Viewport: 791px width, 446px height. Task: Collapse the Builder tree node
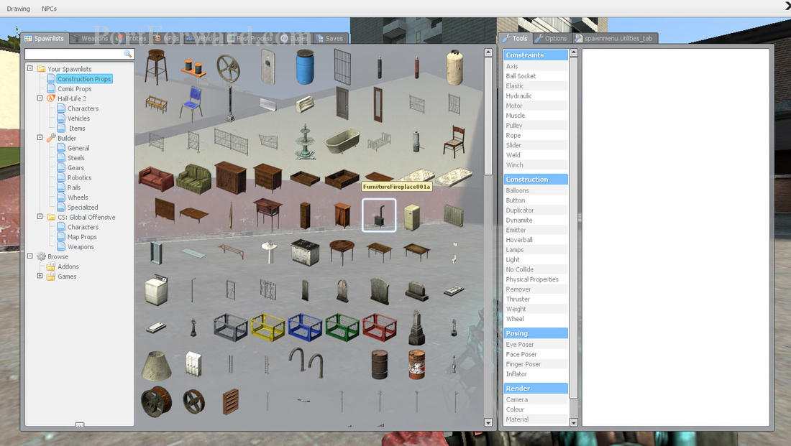click(x=40, y=137)
